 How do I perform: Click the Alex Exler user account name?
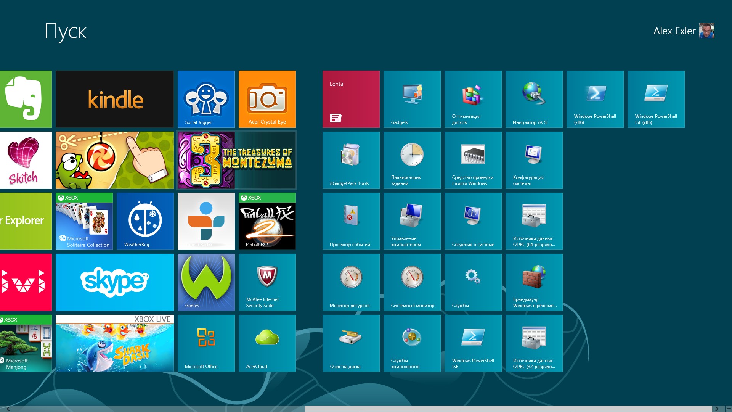(674, 31)
